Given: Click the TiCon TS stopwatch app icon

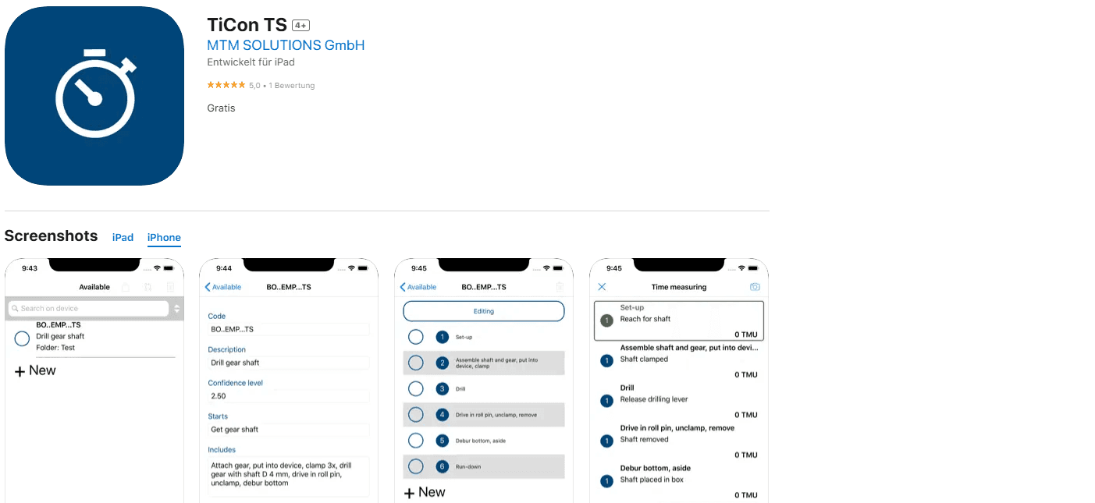Looking at the screenshot, I should point(94,96).
